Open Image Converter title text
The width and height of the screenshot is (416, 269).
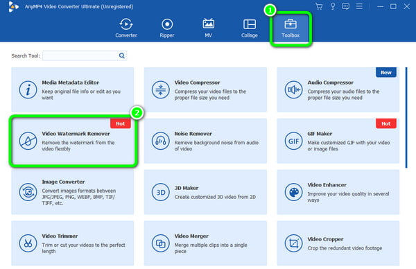coord(63,182)
